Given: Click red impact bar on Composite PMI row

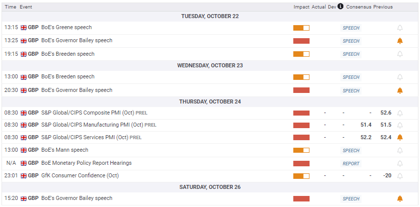Looking at the screenshot, I should pos(301,113).
